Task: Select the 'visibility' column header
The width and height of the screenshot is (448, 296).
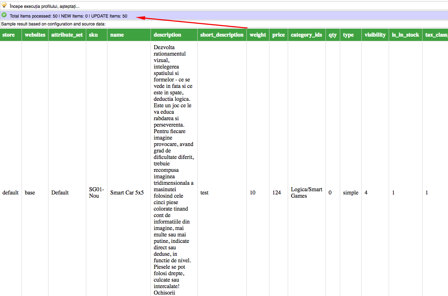Action: click(375, 35)
